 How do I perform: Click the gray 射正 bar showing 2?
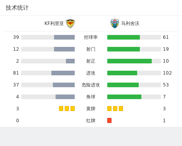pyautogui.click(x=70, y=61)
